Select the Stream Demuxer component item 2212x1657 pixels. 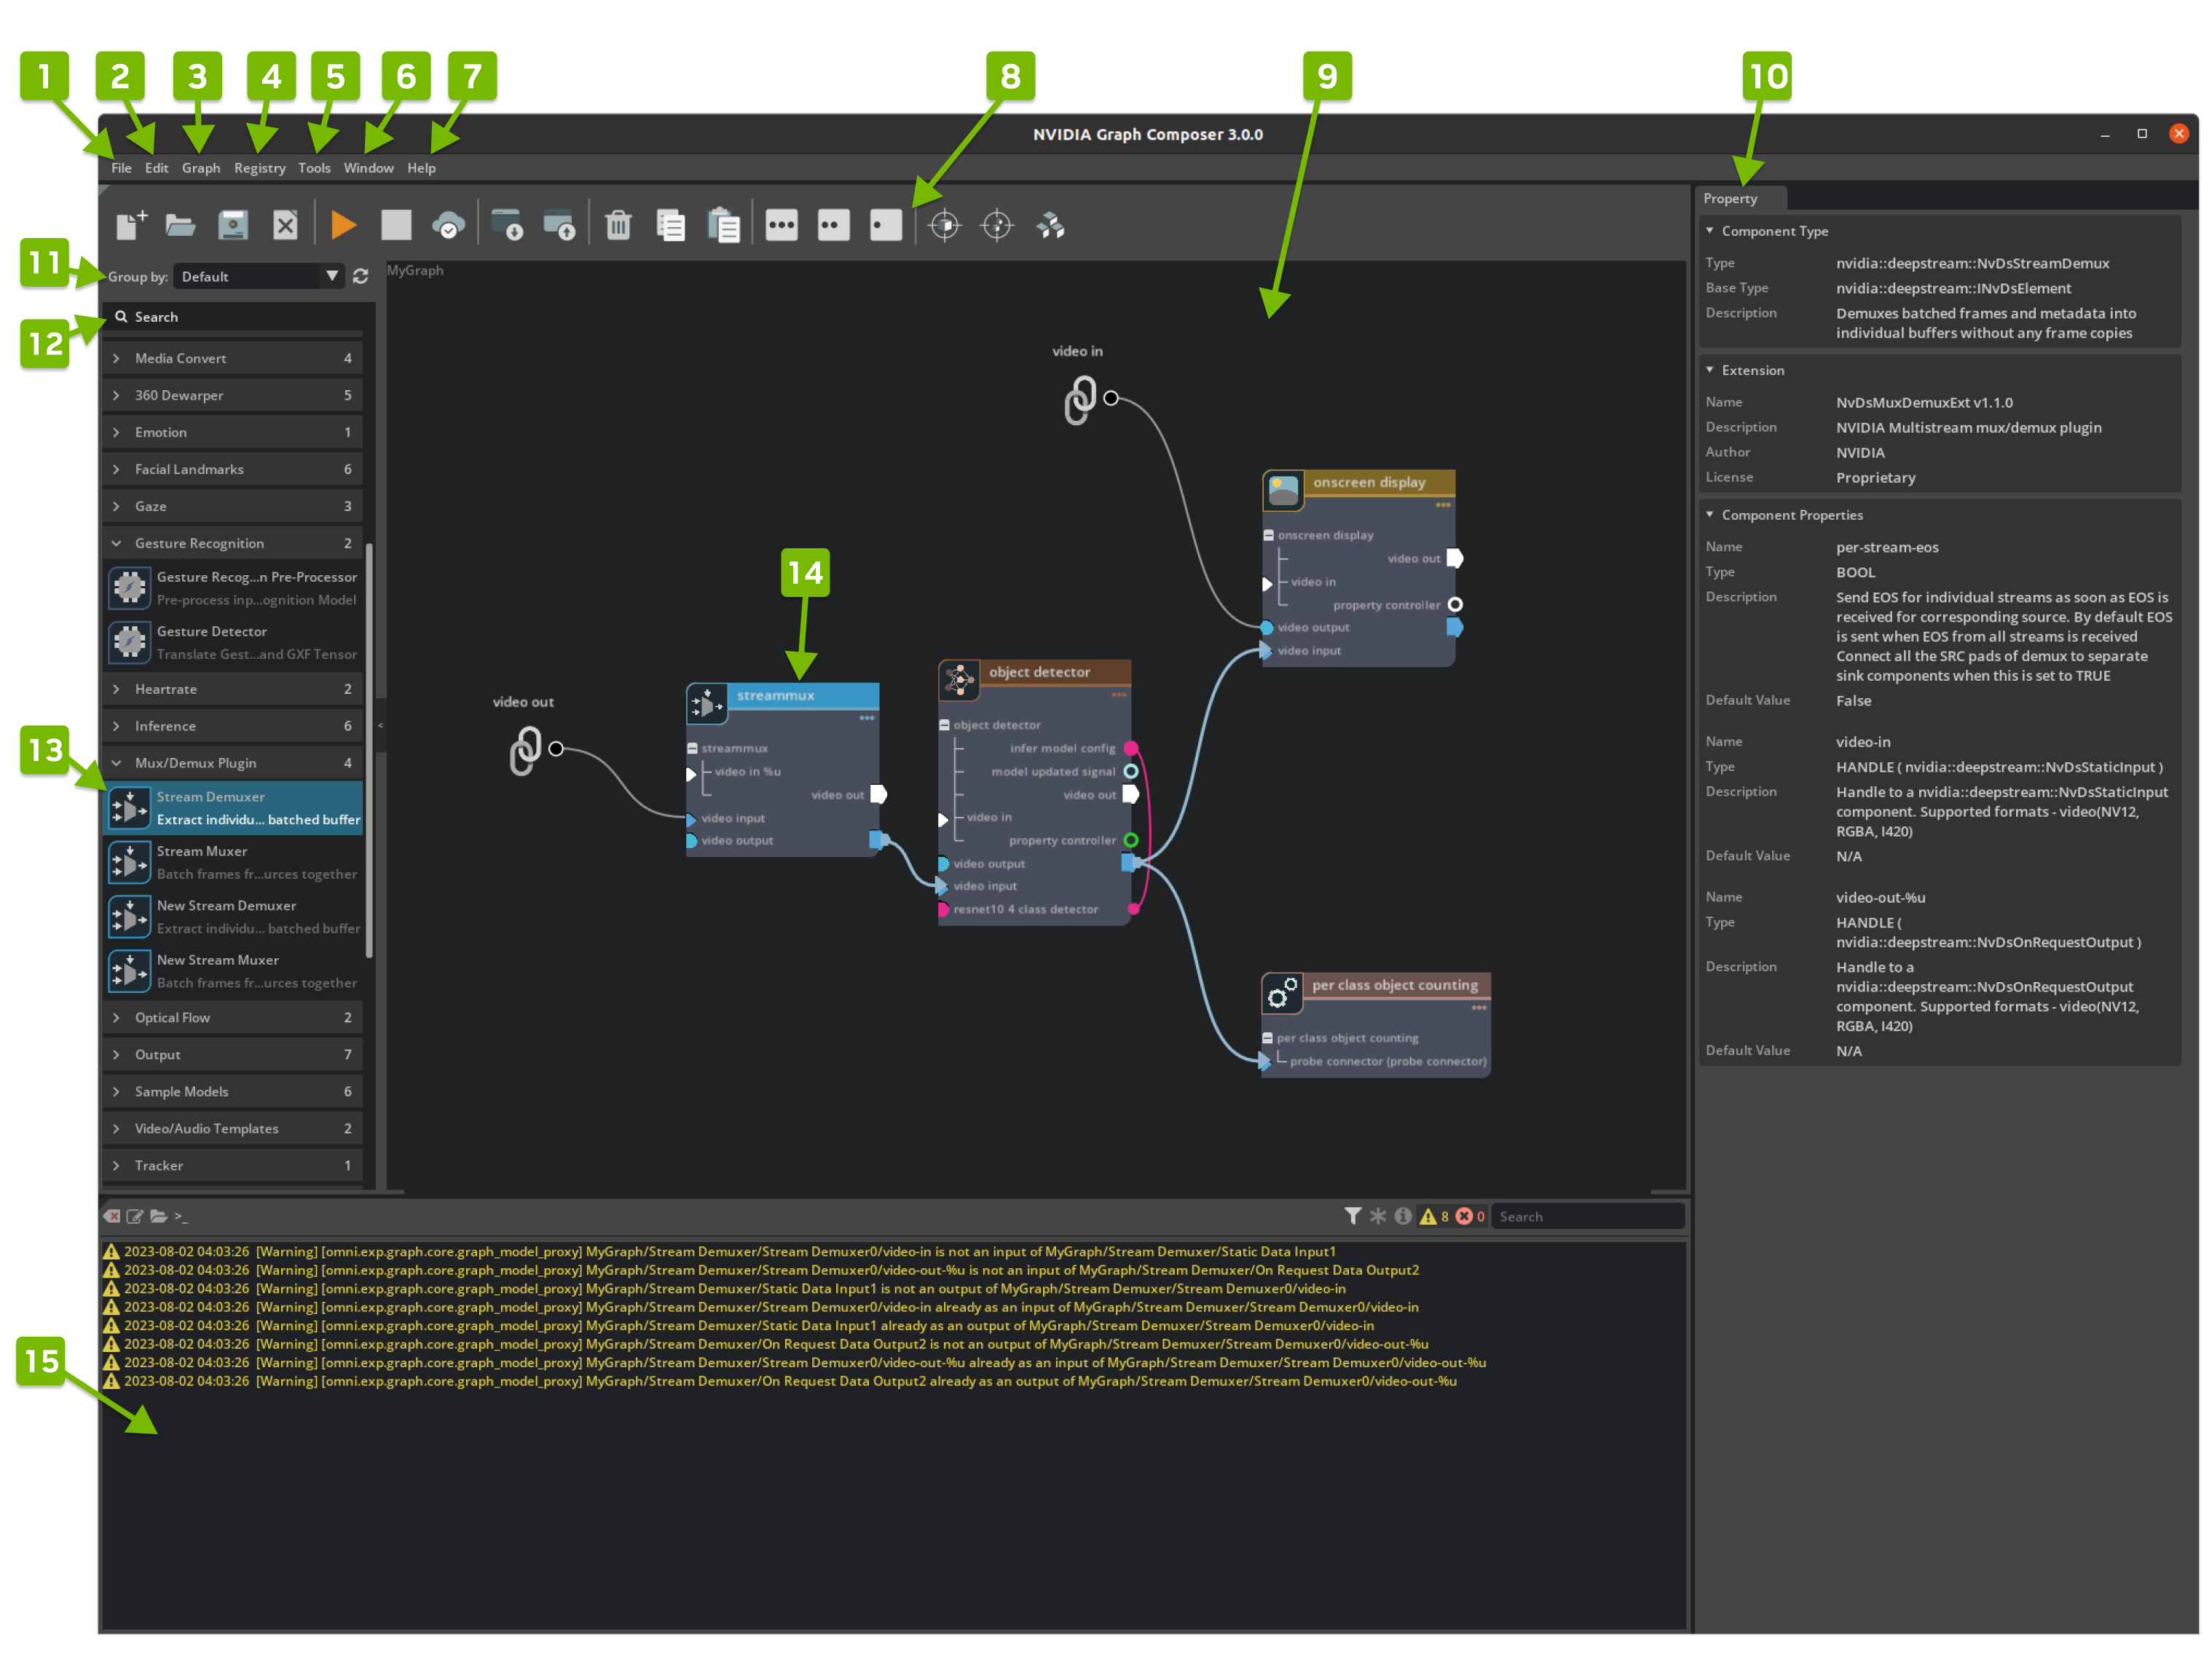click(233, 807)
